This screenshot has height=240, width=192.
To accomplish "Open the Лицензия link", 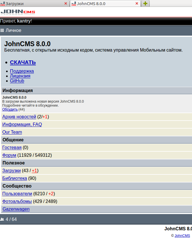I will coord(20,76).
